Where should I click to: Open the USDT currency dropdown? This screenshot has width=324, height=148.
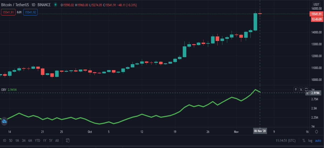(316, 4)
